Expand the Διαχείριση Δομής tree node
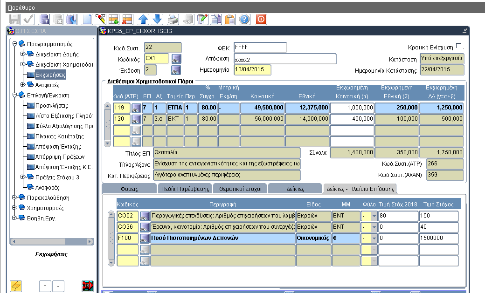Screen dimensions: 485x293 [x=22, y=54]
